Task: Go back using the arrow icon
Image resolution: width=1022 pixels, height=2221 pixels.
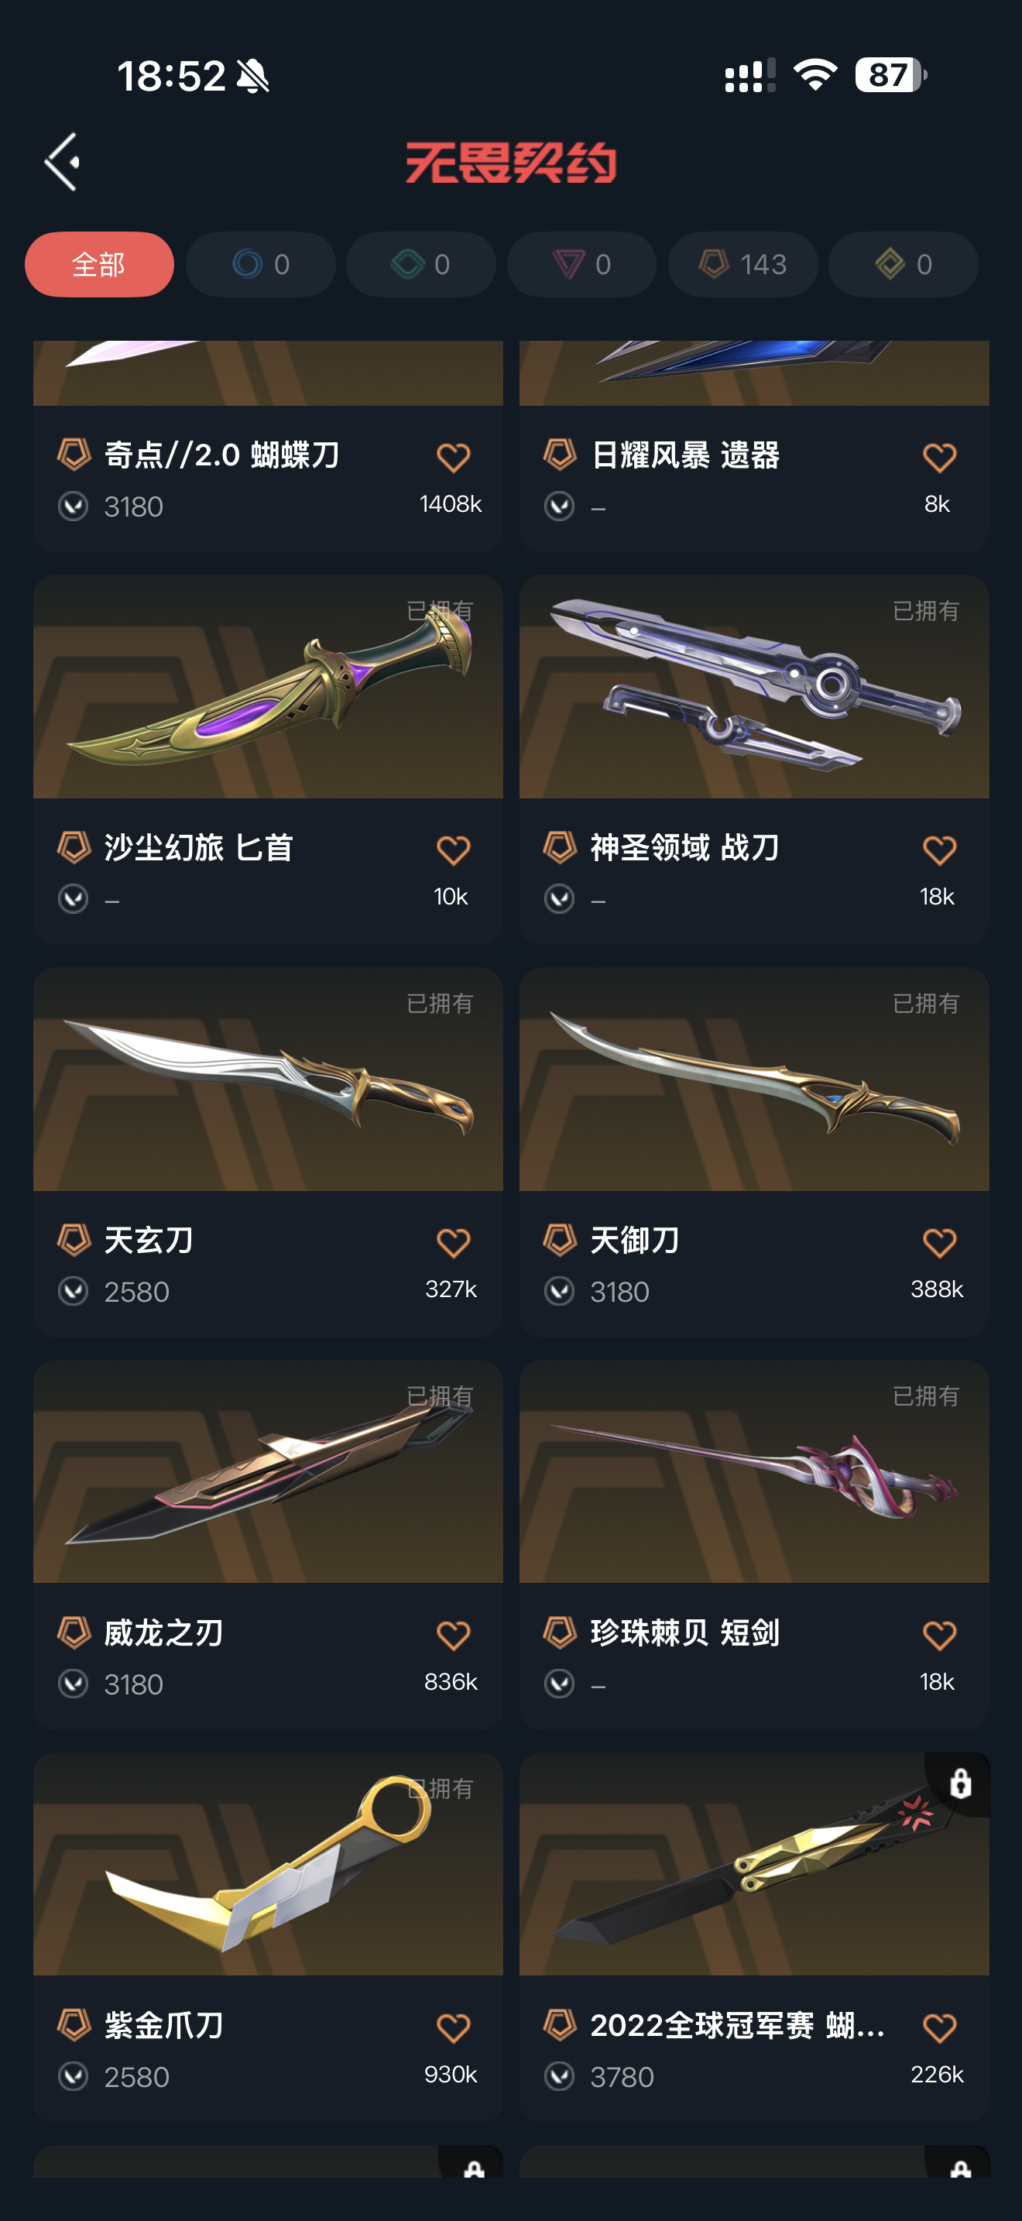Action: coord(62,161)
